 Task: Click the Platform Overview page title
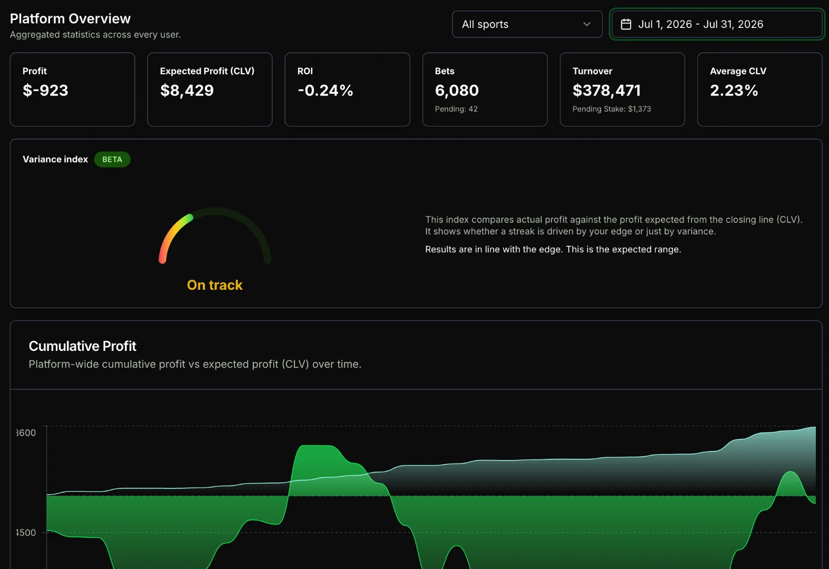tap(71, 18)
